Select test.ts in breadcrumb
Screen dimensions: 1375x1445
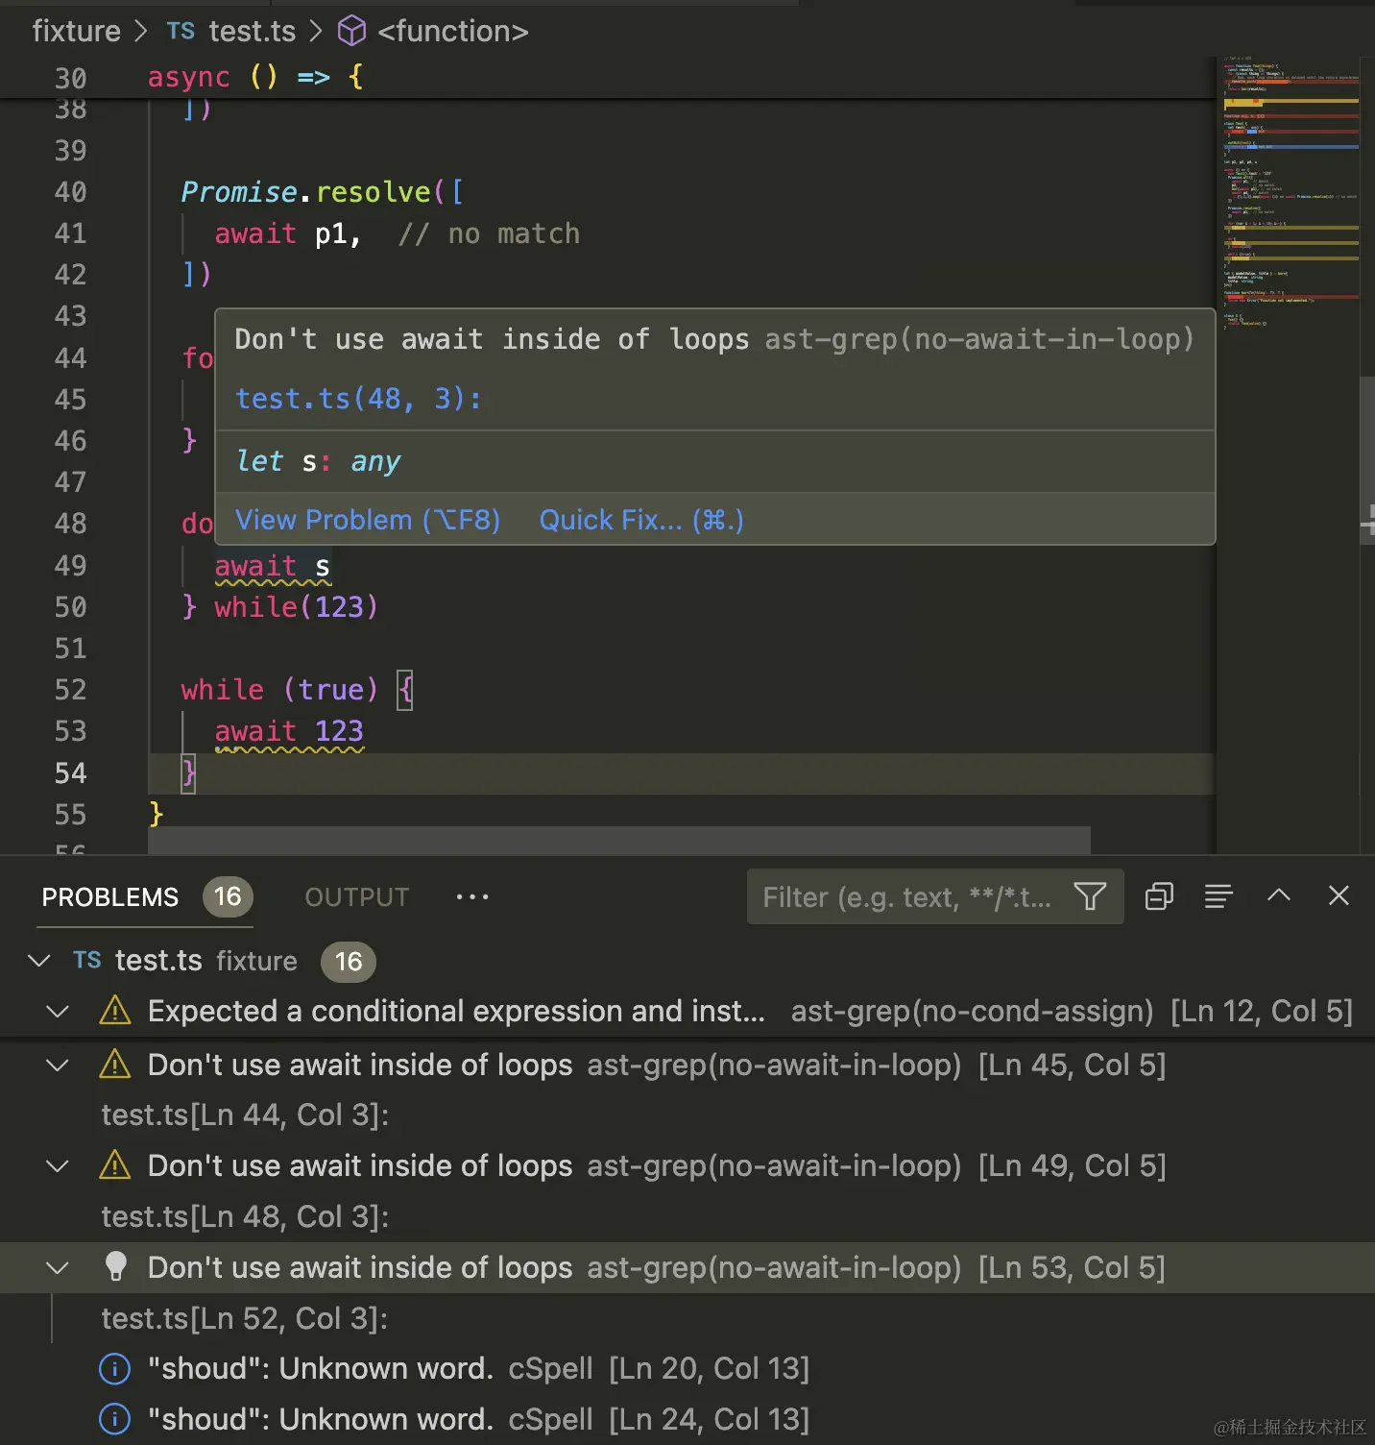click(253, 31)
